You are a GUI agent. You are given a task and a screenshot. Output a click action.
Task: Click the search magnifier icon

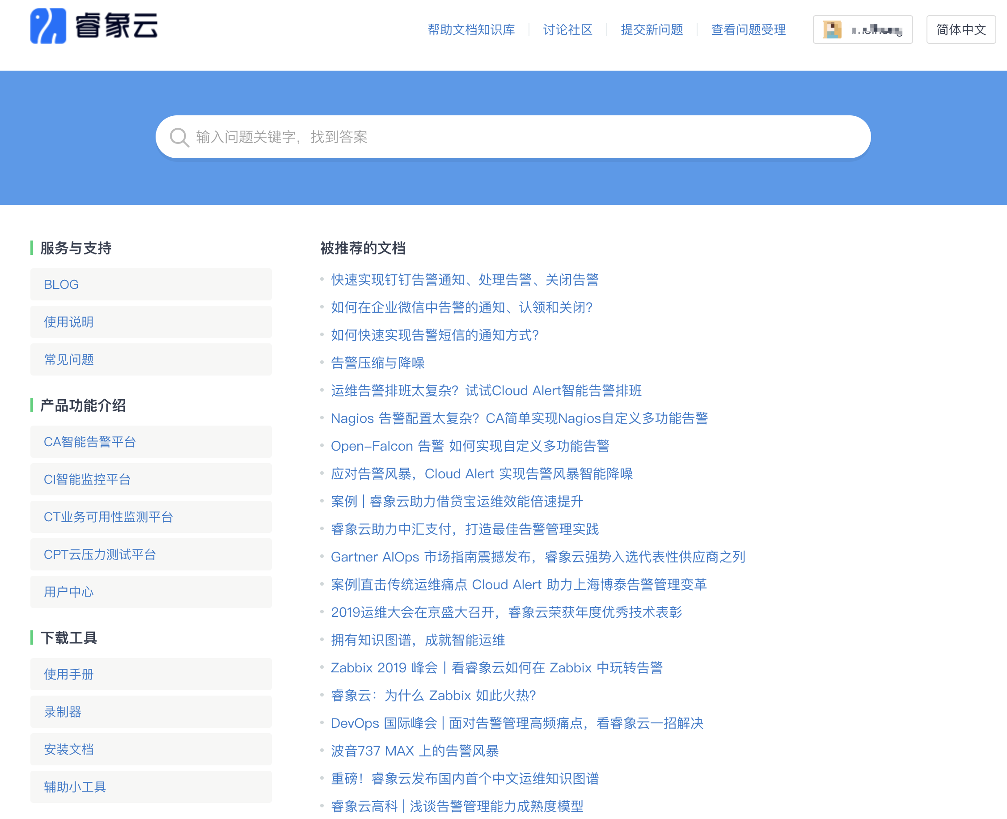(x=179, y=137)
